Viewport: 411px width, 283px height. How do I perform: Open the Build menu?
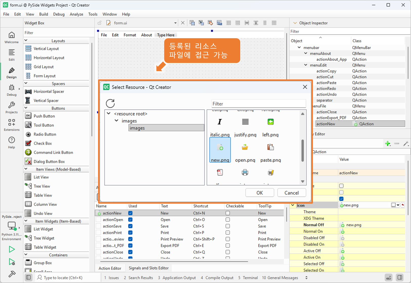click(x=44, y=14)
